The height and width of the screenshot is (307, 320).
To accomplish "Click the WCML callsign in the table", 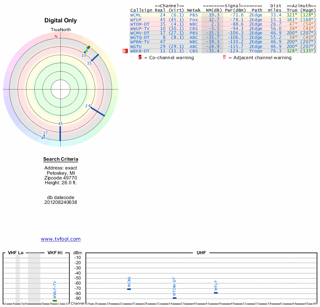I will (x=136, y=15).
